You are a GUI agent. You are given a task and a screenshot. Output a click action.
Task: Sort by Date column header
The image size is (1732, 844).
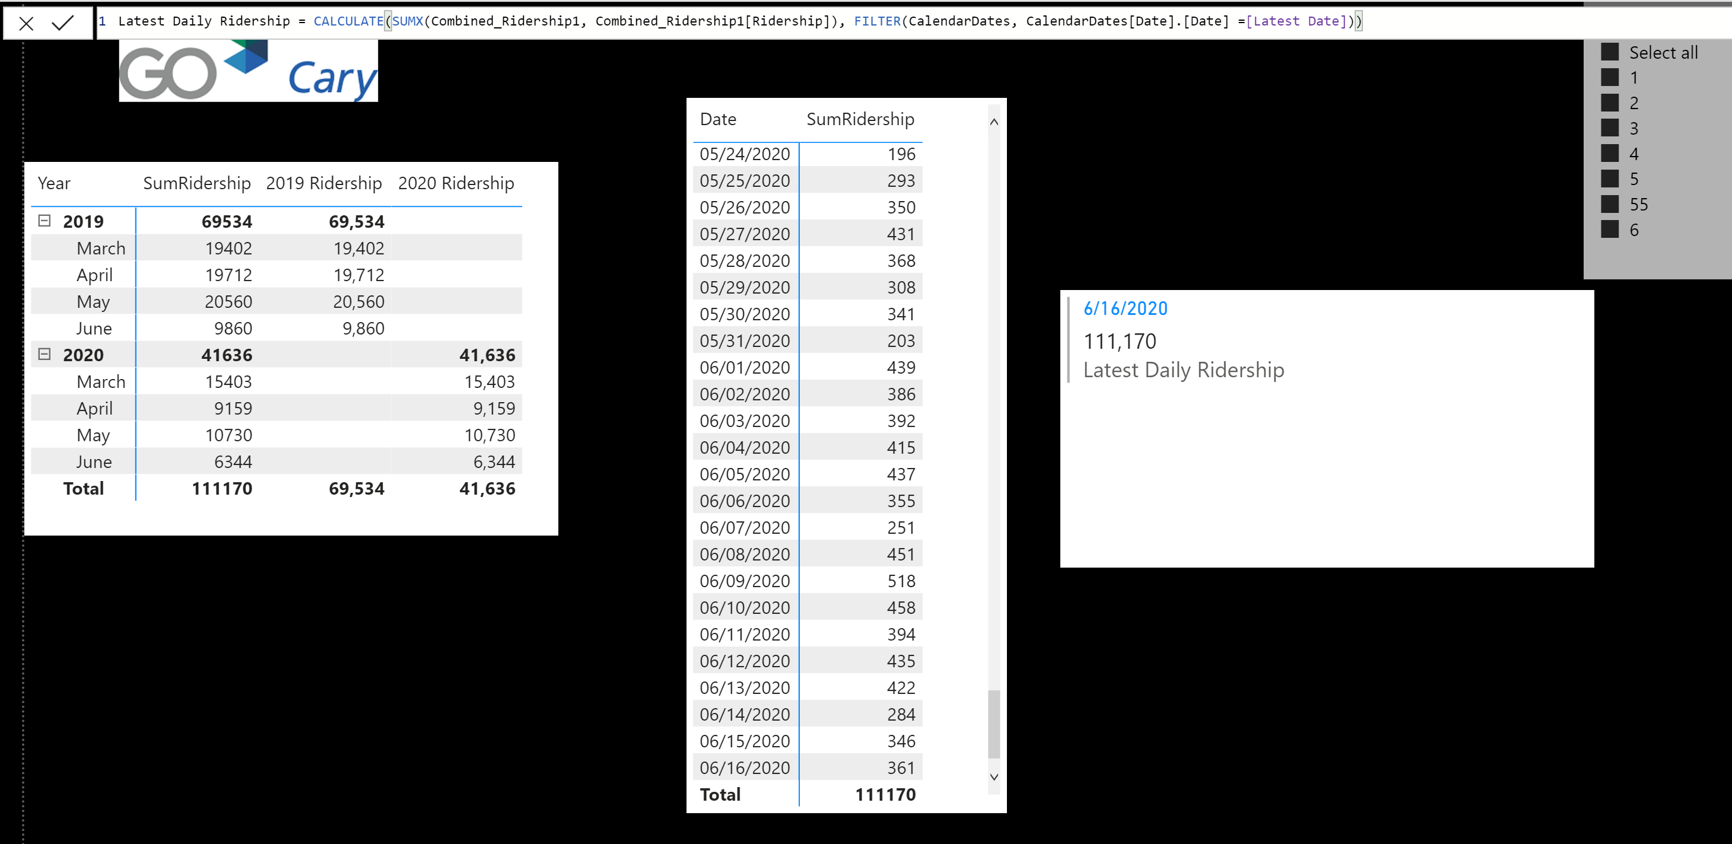[x=717, y=120]
